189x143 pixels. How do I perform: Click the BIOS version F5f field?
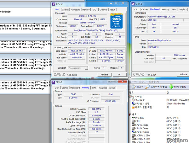tap(169, 44)
